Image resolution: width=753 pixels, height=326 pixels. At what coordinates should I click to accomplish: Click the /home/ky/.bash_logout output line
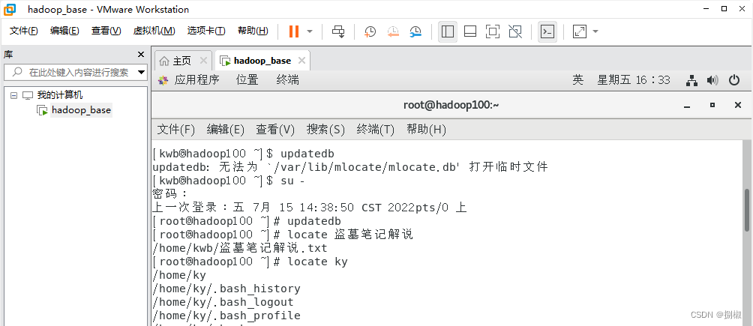point(223,302)
